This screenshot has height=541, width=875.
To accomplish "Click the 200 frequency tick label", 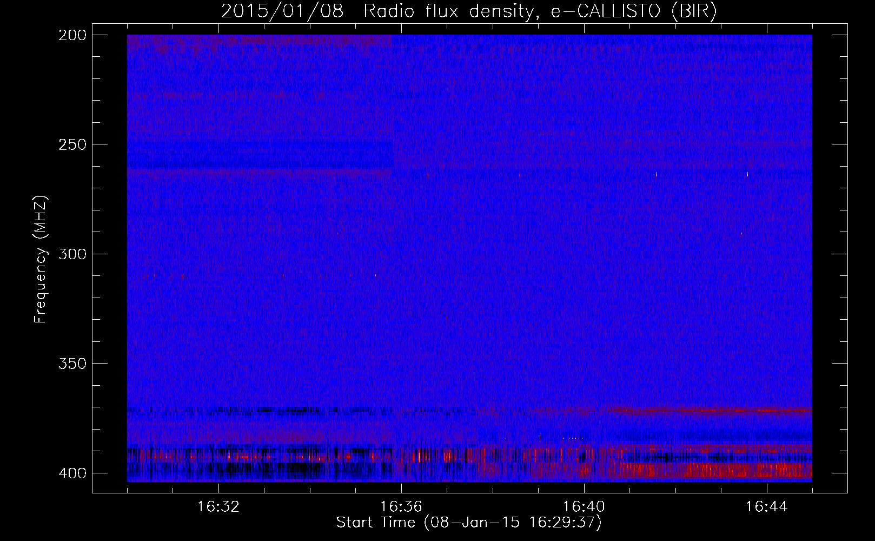I will point(72,35).
